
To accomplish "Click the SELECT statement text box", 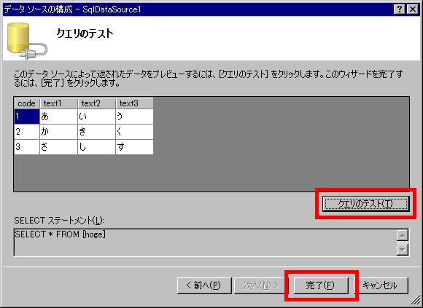I will pos(205,242).
